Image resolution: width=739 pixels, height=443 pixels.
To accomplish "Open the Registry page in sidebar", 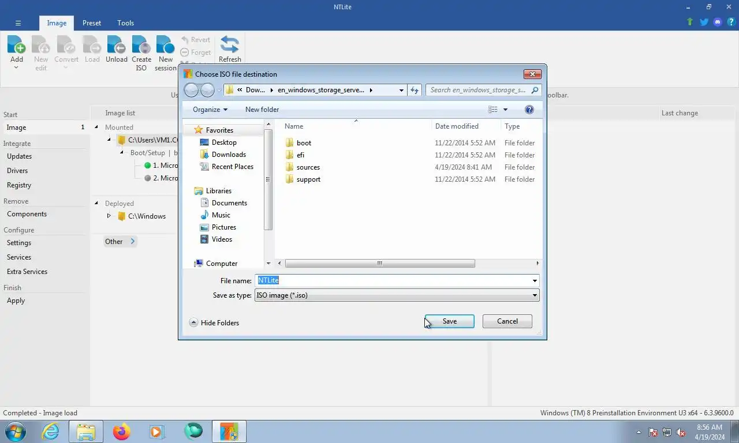I will point(19,185).
